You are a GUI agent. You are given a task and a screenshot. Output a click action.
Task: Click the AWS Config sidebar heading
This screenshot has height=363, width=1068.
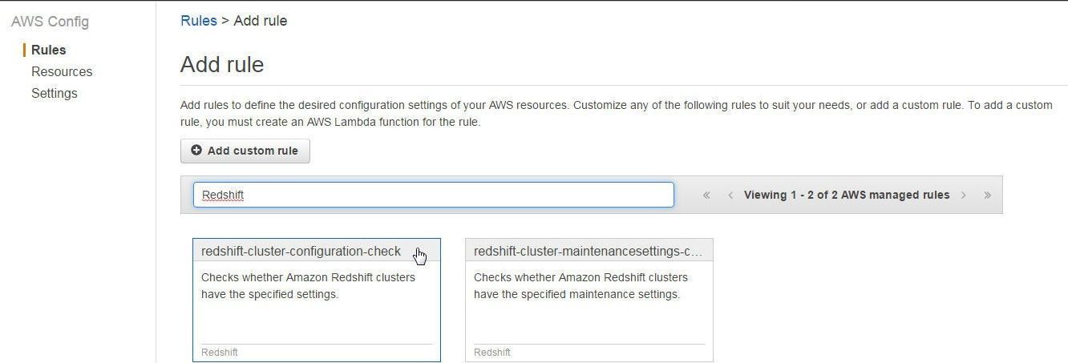[50, 22]
